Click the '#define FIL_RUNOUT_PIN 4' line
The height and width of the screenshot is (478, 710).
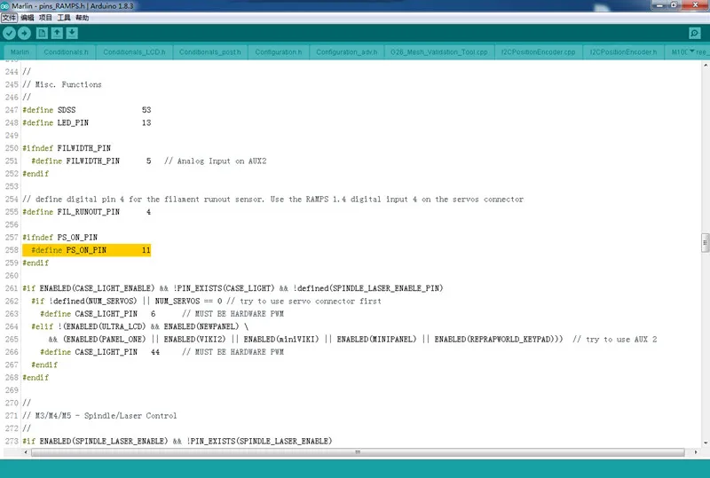click(86, 212)
